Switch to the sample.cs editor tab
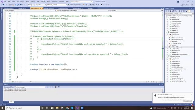 [x=90, y=8]
